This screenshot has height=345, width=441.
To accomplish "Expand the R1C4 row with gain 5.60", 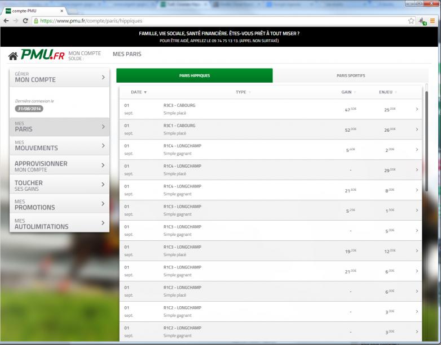I will (417, 149).
